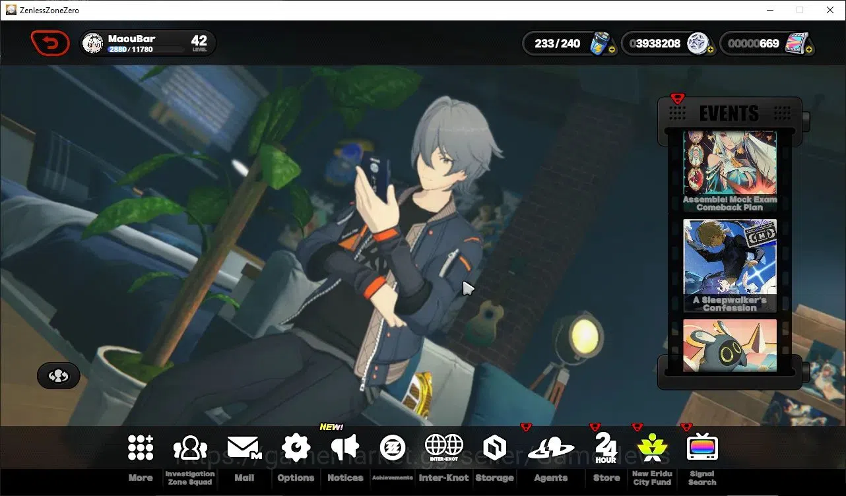Open the 24 Hour Store icon
The image size is (846, 496).
pyautogui.click(x=606, y=449)
